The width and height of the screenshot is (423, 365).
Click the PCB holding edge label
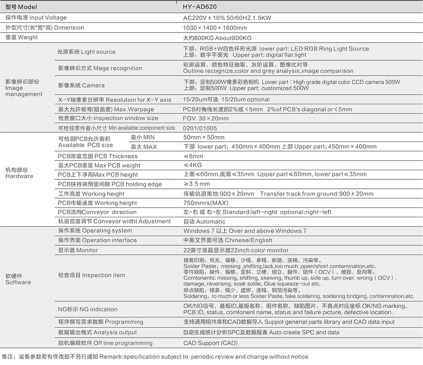(x=110, y=184)
